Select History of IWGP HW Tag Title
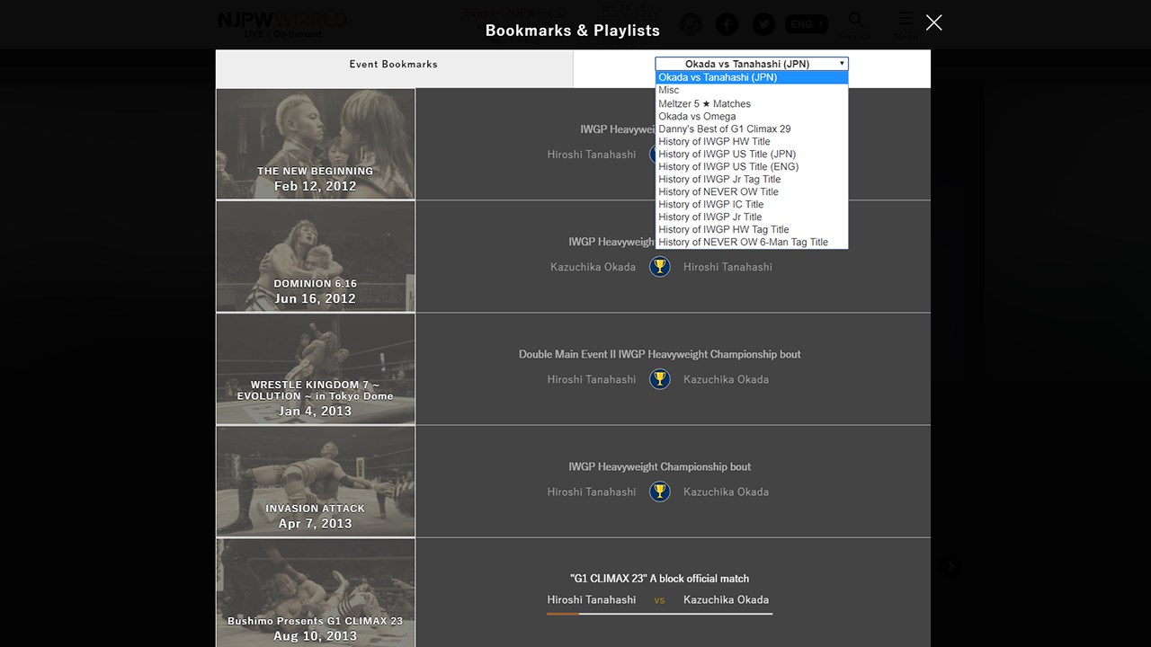 coord(752,229)
